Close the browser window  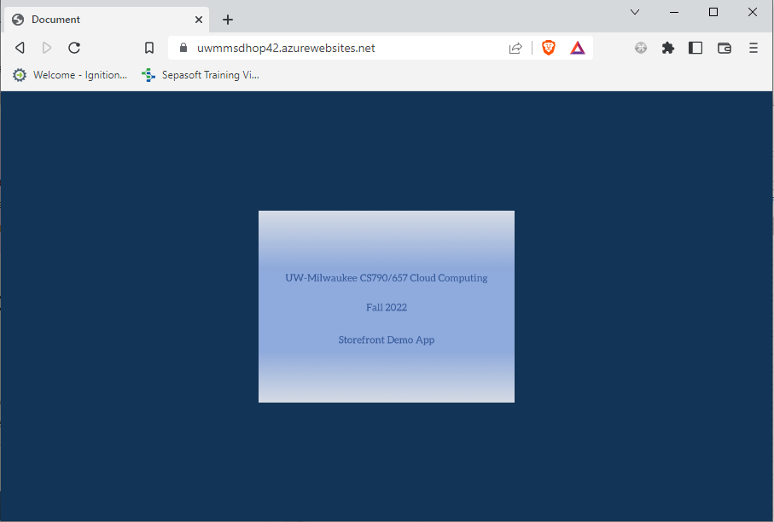(753, 12)
